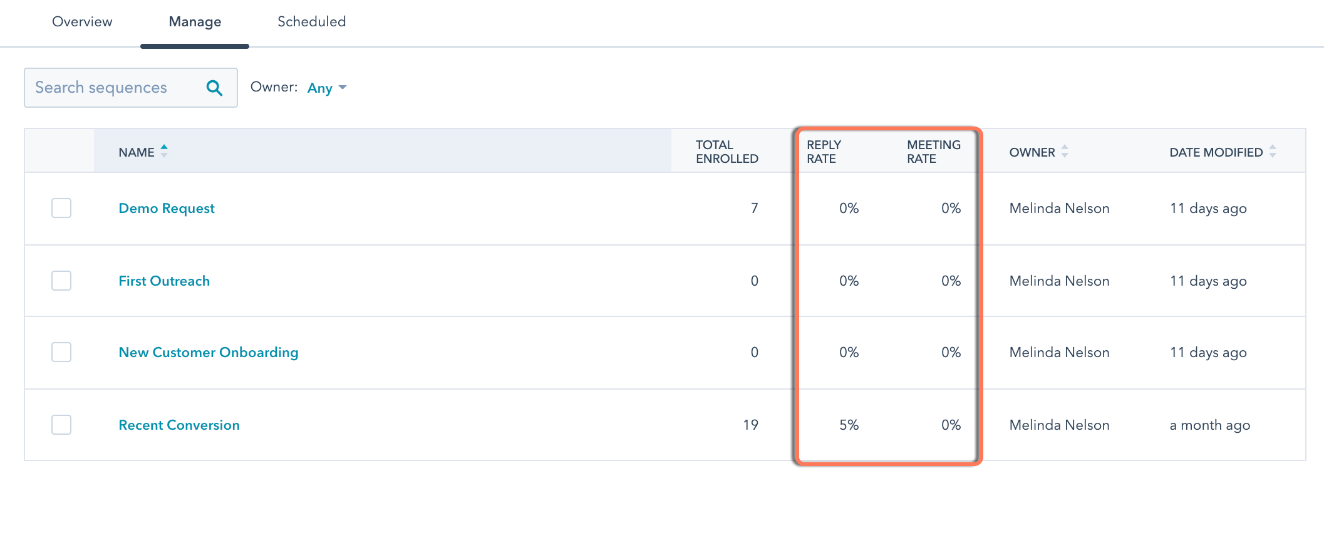Select the Manage tab
This screenshot has width=1324, height=545.
click(x=194, y=21)
